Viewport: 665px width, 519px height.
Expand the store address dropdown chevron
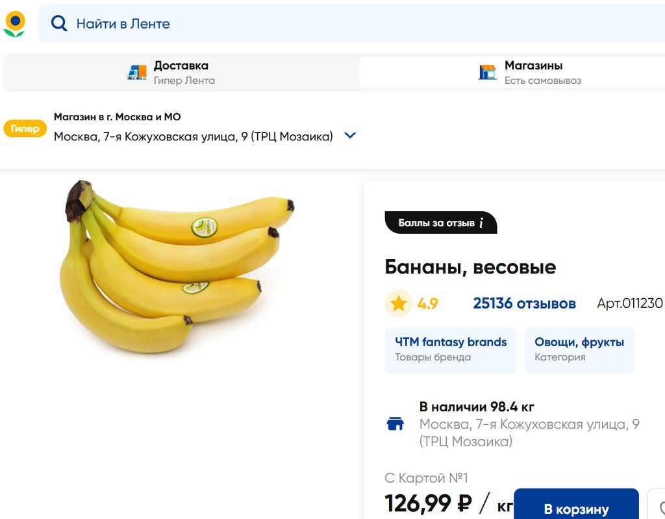pos(350,136)
